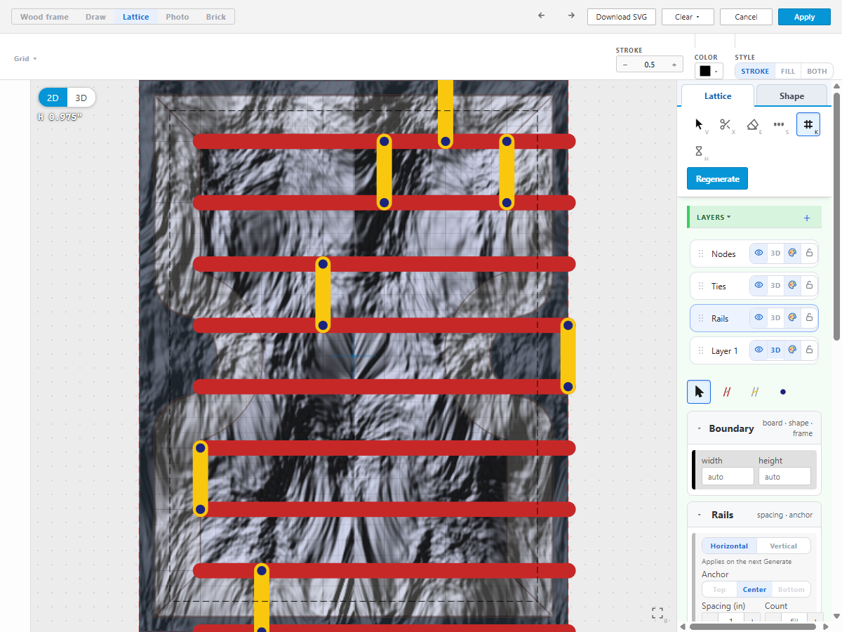Select the hourglass tool (H)

coord(700,151)
